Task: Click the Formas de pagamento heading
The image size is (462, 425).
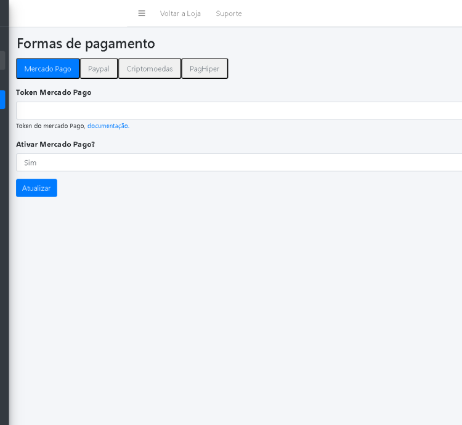Action: coord(86,44)
